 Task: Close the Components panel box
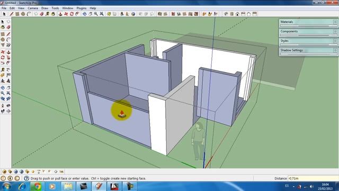[x=335, y=31]
